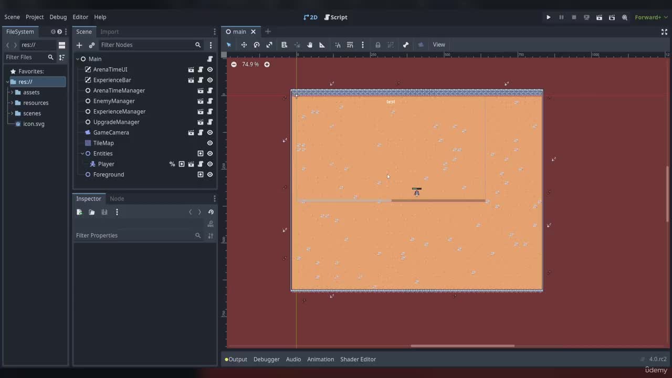Viewport: 672px width, 378px height.
Task: Click the Add Child Node plus icon
Action: pos(79,45)
